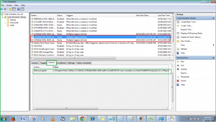Switch to the General tab
216x122 pixels.
click(x=35, y=63)
